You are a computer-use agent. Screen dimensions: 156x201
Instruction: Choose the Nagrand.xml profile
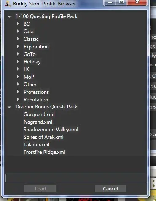tap(38, 122)
